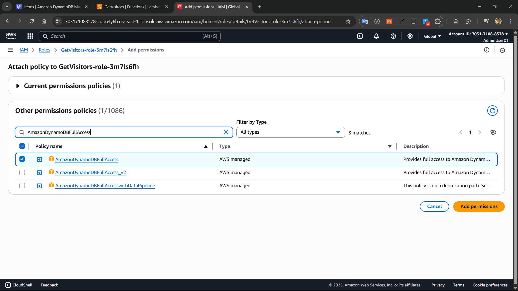Viewport: 518px width, 291px height.
Task: Sort by Policy name column arrow
Action: pos(206,146)
